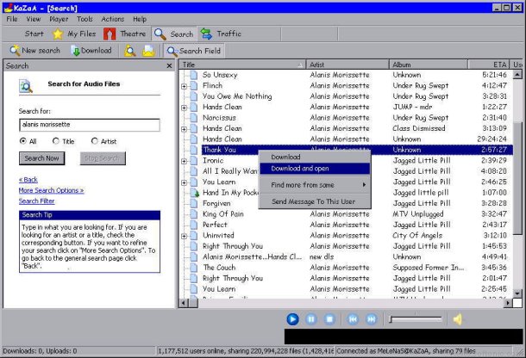Click the Search for text field

tap(89, 125)
